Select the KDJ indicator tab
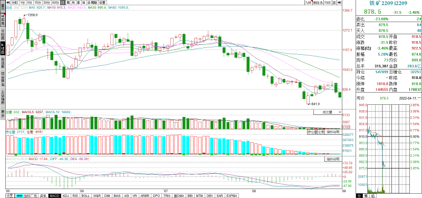 (65, 195)
